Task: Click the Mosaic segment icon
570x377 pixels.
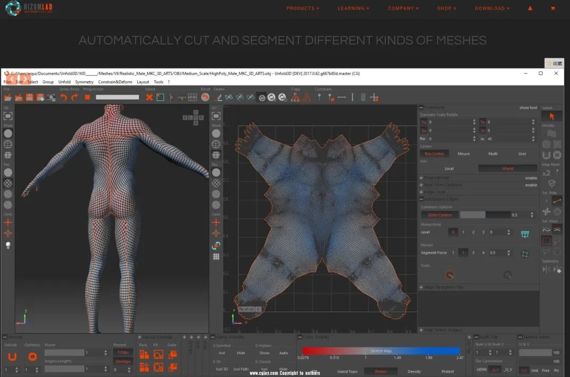Action: tap(525, 253)
